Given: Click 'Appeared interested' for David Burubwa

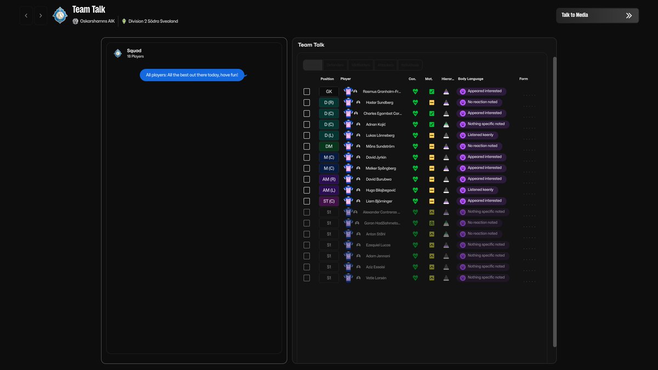Looking at the screenshot, I should (x=485, y=179).
